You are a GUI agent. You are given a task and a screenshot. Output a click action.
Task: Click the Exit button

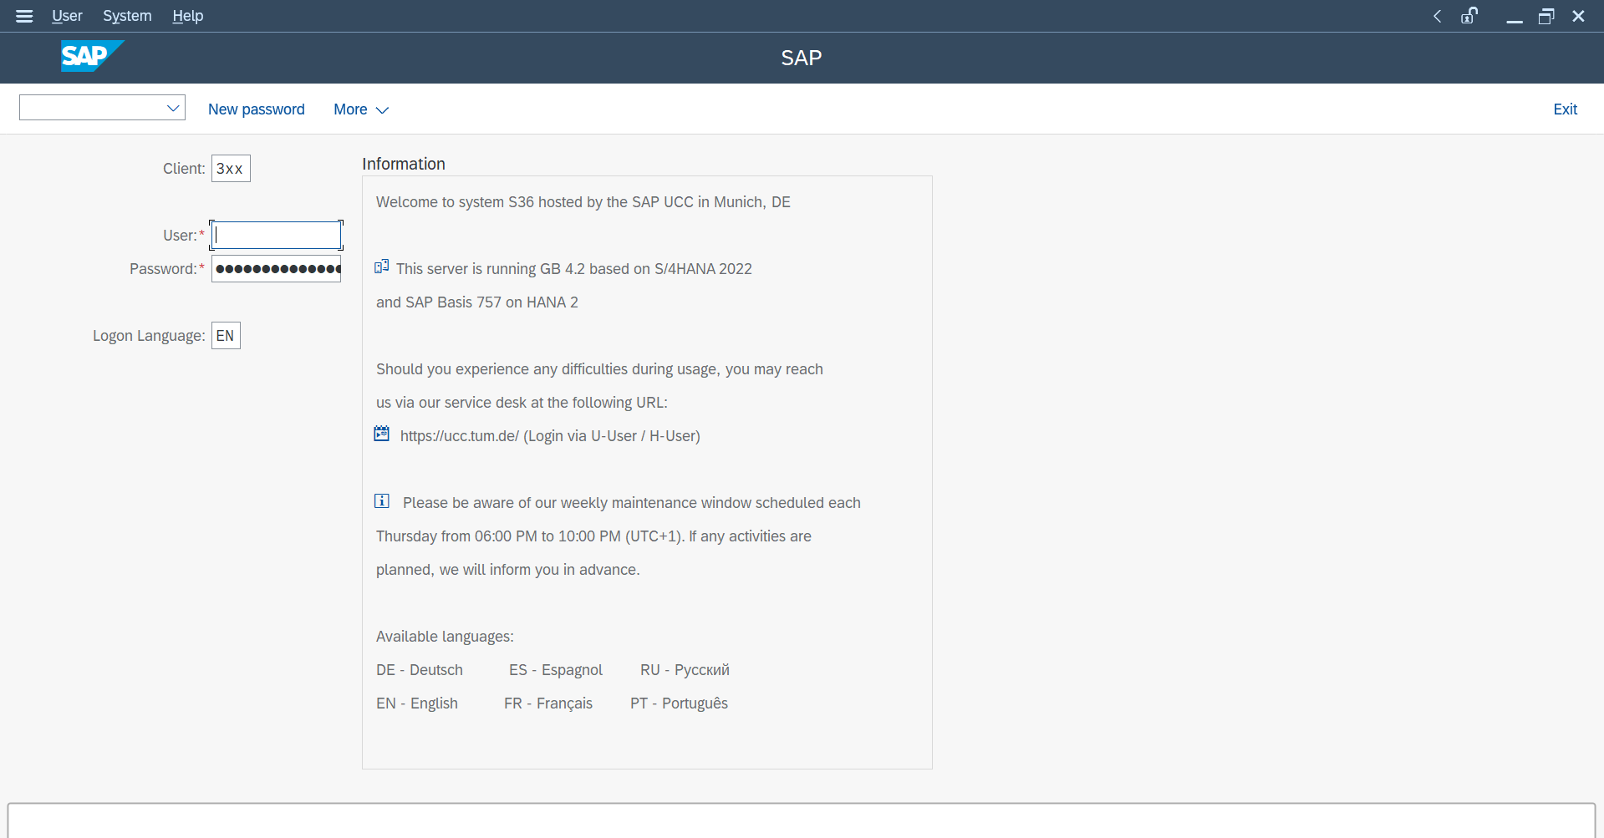click(1565, 109)
